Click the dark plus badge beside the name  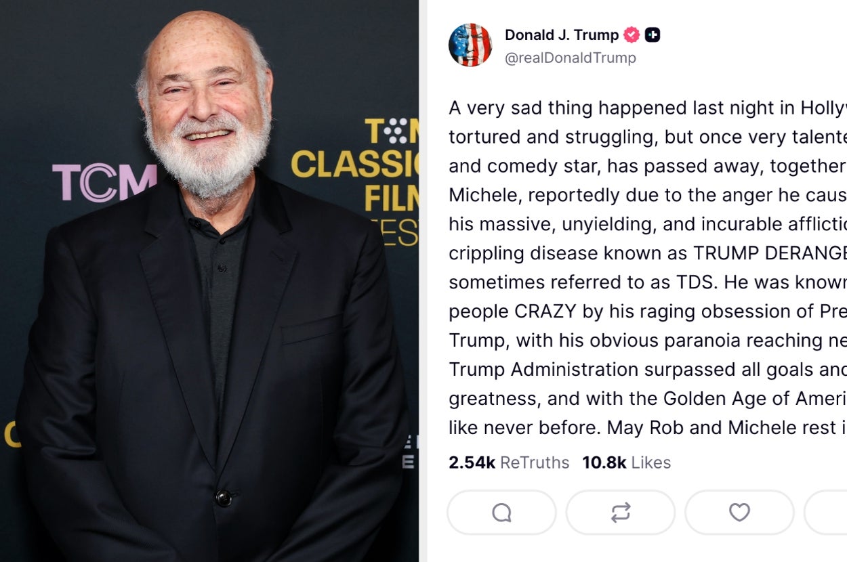652,35
